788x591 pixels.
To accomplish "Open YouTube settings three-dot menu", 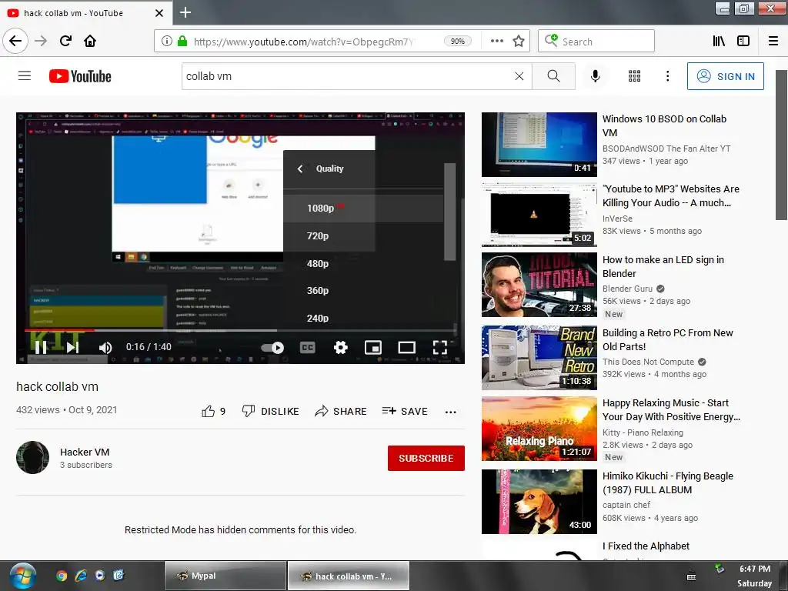I will point(667,76).
